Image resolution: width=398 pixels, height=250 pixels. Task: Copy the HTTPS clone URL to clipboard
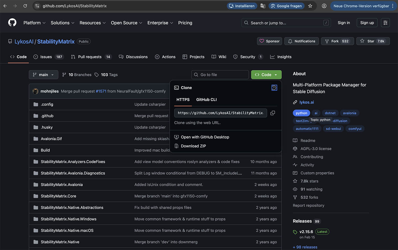coord(272,113)
